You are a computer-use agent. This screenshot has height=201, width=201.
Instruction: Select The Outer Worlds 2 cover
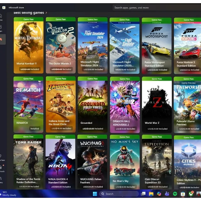[x=61, y=46]
